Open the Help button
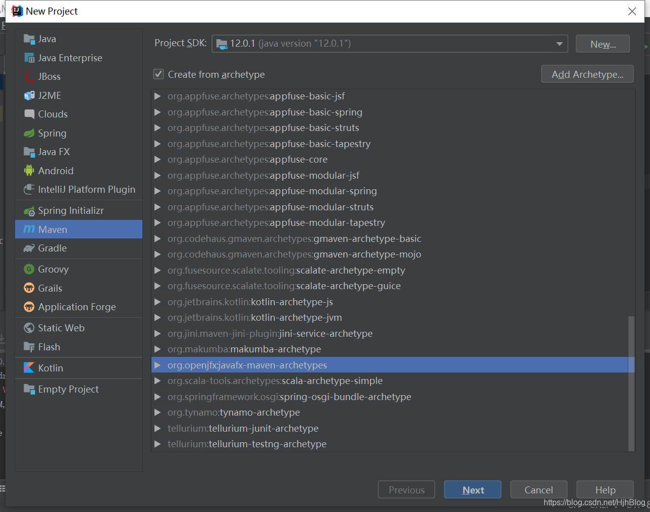This screenshot has height=512, width=650. coord(605,490)
